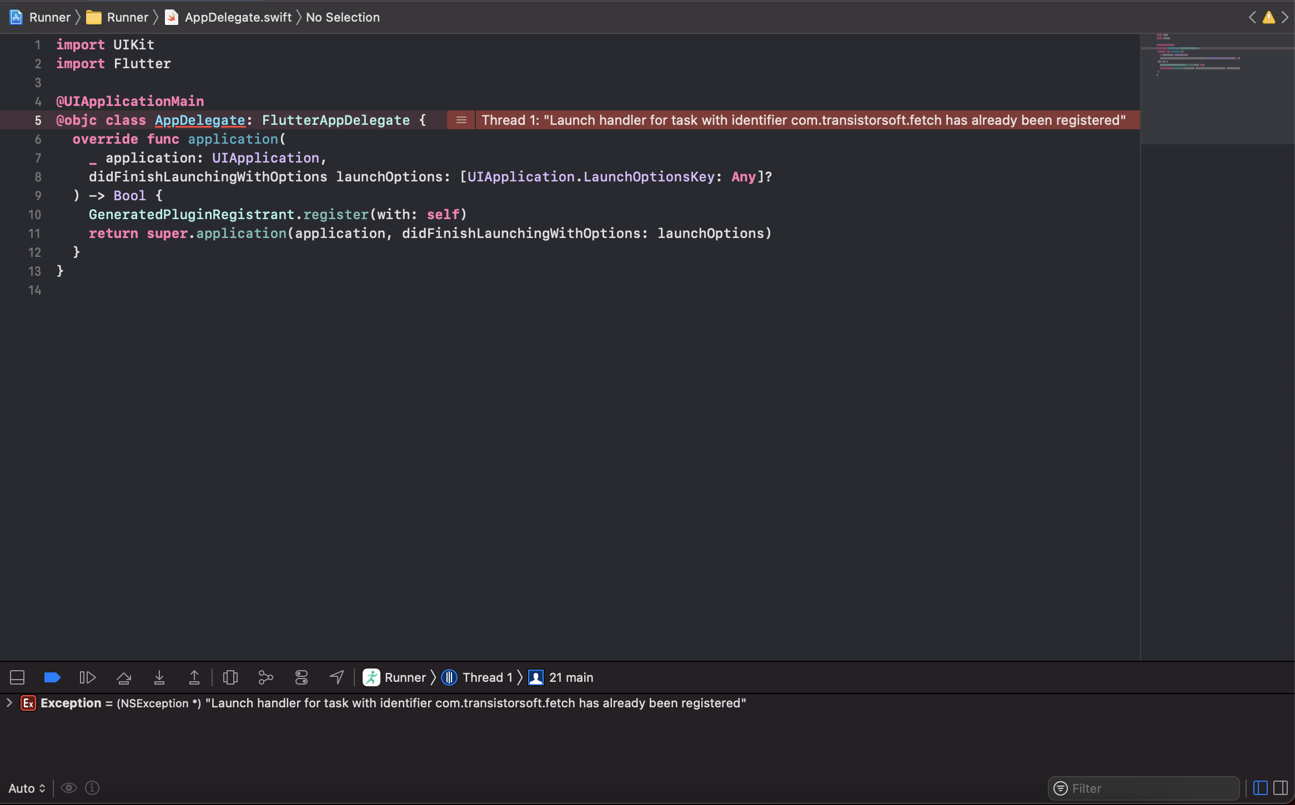Click the Step Over icon
This screenshot has width=1295, height=805.
pyautogui.click(x=124, y=677)
